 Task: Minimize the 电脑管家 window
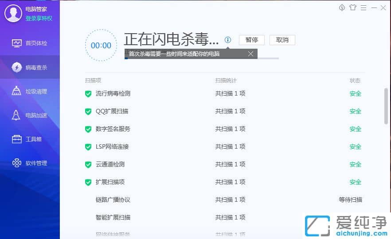(374, 8)
